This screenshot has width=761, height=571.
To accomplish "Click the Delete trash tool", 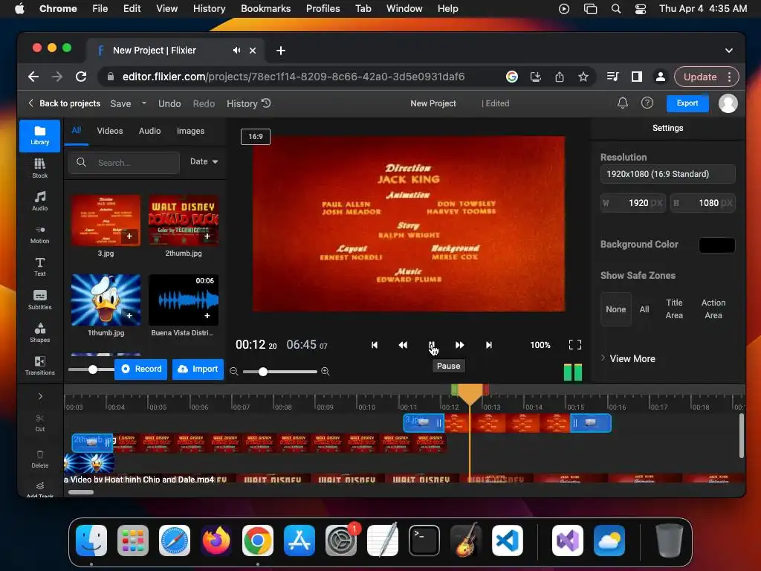I will [40, 459].
